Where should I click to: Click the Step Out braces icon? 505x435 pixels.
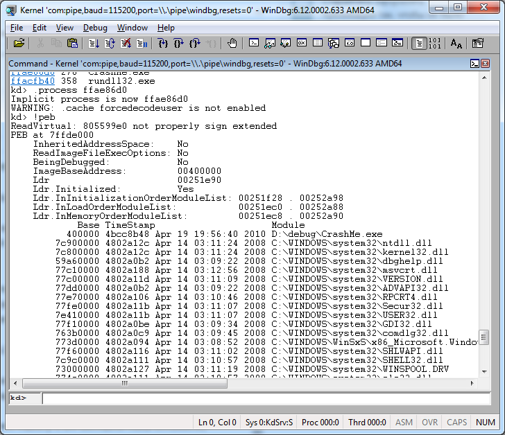pos(195,43)
